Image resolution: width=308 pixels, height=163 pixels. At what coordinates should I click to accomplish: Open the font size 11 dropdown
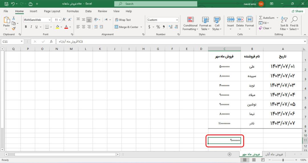click(x=60, y=20)
